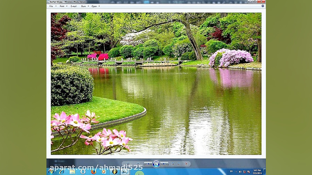Screen dimensions: 312x175
Task: Open the volume speaker tray icon
Action: coord(240,172)
